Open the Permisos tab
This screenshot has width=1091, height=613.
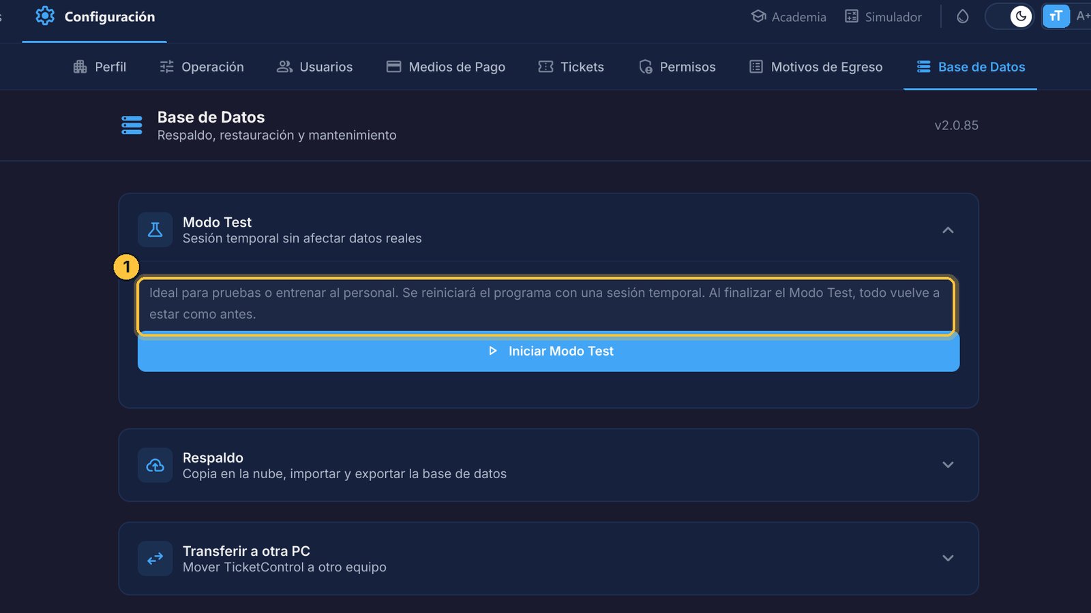click(677, 67)
